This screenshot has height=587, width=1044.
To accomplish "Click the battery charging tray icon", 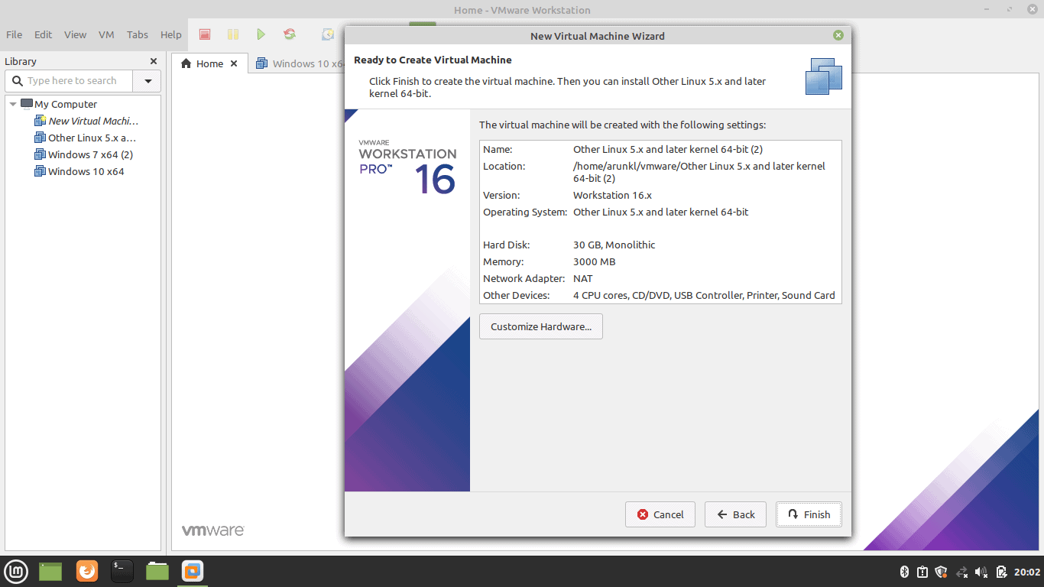I will tap(1001, 572).
